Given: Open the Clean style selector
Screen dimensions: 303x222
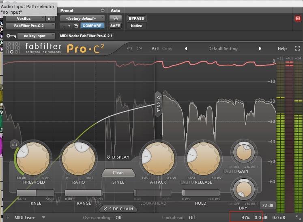Looking at the screenshot, I should point(118,173).
